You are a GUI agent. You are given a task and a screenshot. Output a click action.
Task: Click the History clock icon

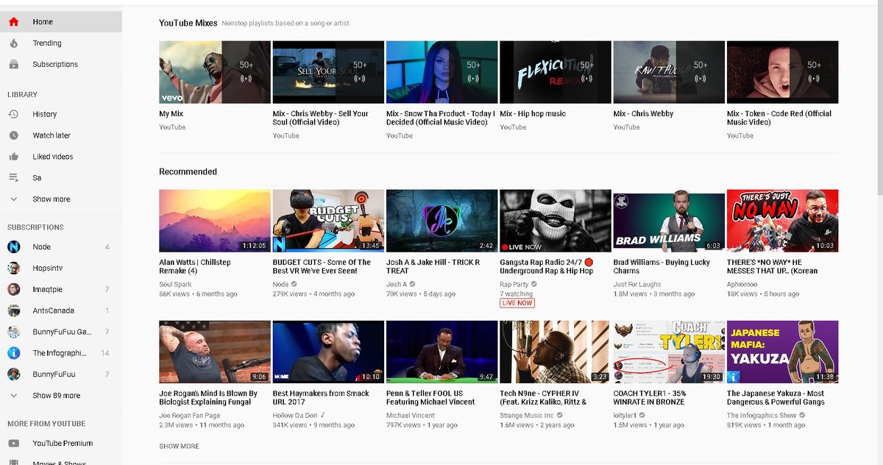point(13,115)
